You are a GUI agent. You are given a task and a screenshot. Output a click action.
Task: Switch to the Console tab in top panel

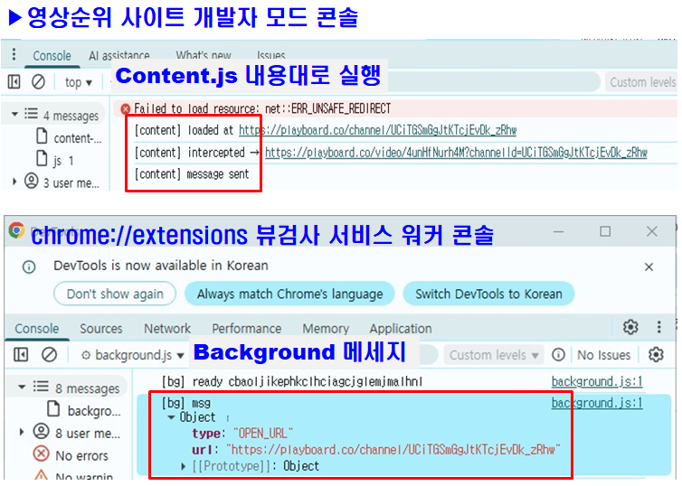52,56
